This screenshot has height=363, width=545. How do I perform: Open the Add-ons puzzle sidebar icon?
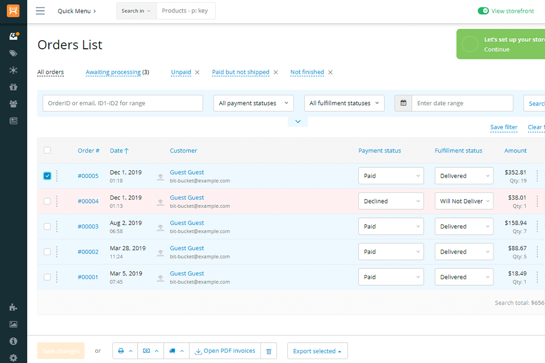click(x=13, y=307)
